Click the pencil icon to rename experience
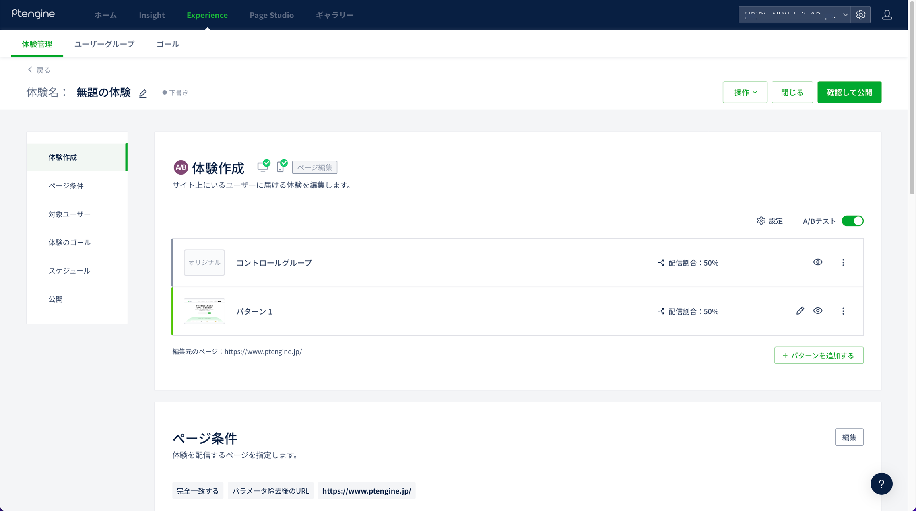The width and height of the screenshot is (916, 511). coord(143,93)
